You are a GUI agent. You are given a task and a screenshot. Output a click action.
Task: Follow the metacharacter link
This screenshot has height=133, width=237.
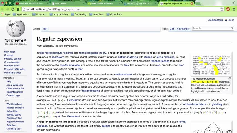coord(124,75)
